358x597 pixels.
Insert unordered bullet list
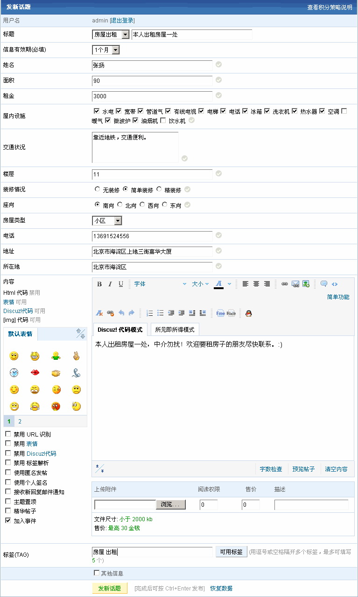tap(161, 313)
